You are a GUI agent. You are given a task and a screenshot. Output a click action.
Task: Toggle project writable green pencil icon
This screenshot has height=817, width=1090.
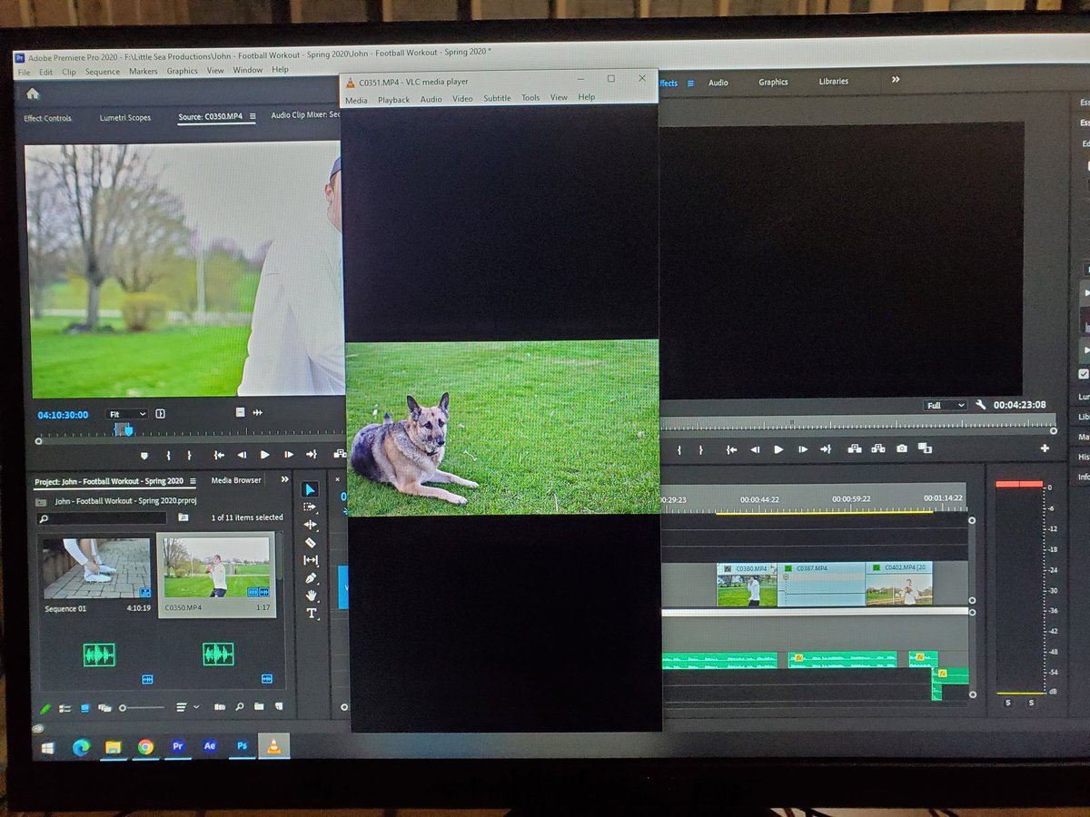45,708
